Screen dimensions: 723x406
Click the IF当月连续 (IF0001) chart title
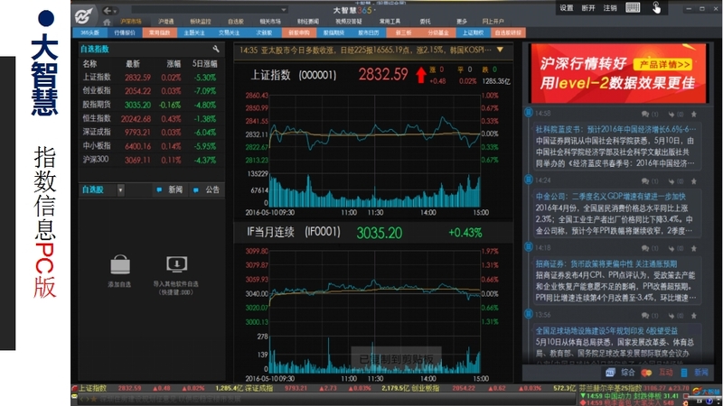tap(293, 232)
